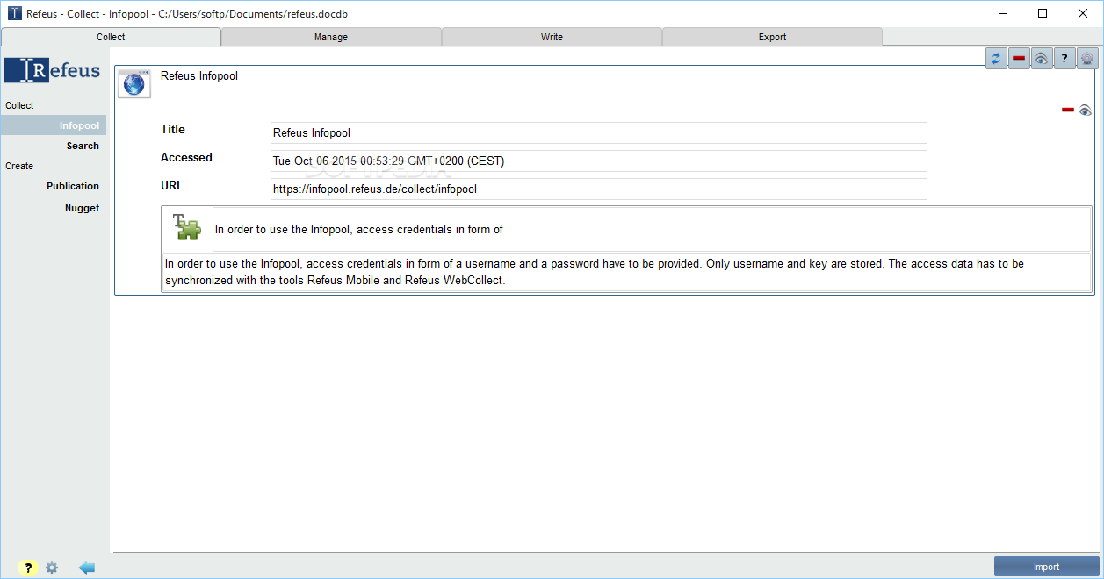Minimize the Refeus window
1104x579 pixels.
(1002, 13)
